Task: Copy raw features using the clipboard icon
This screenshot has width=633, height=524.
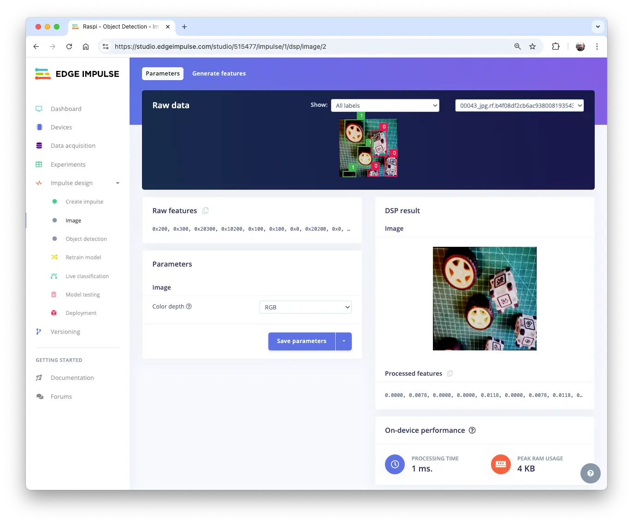Action: pyautogui.click(x=206, y=210)
